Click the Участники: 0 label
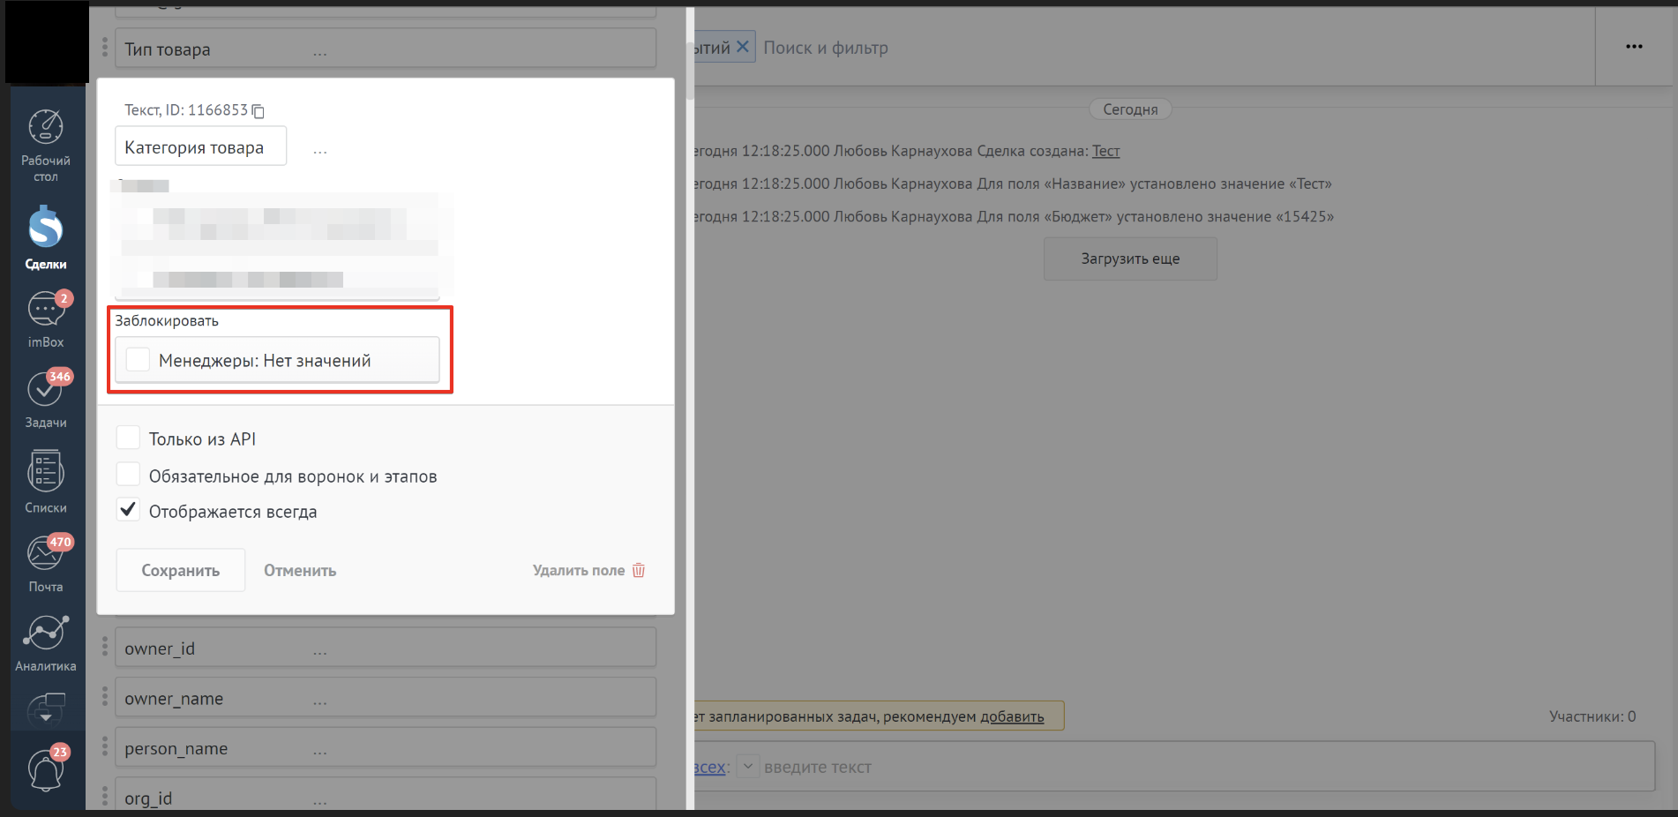Screen dimensions: 1678x817 (x=1592, y=716)
